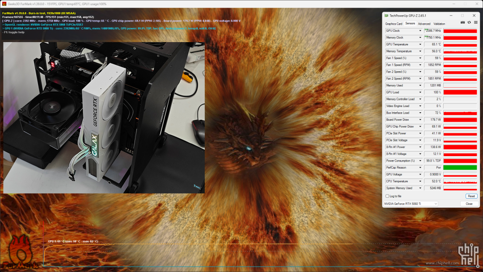Expand the Bus Interface Load dropdown
This screenshot has width=483, height=272.
pyautogui.click(x=420, y=113)
